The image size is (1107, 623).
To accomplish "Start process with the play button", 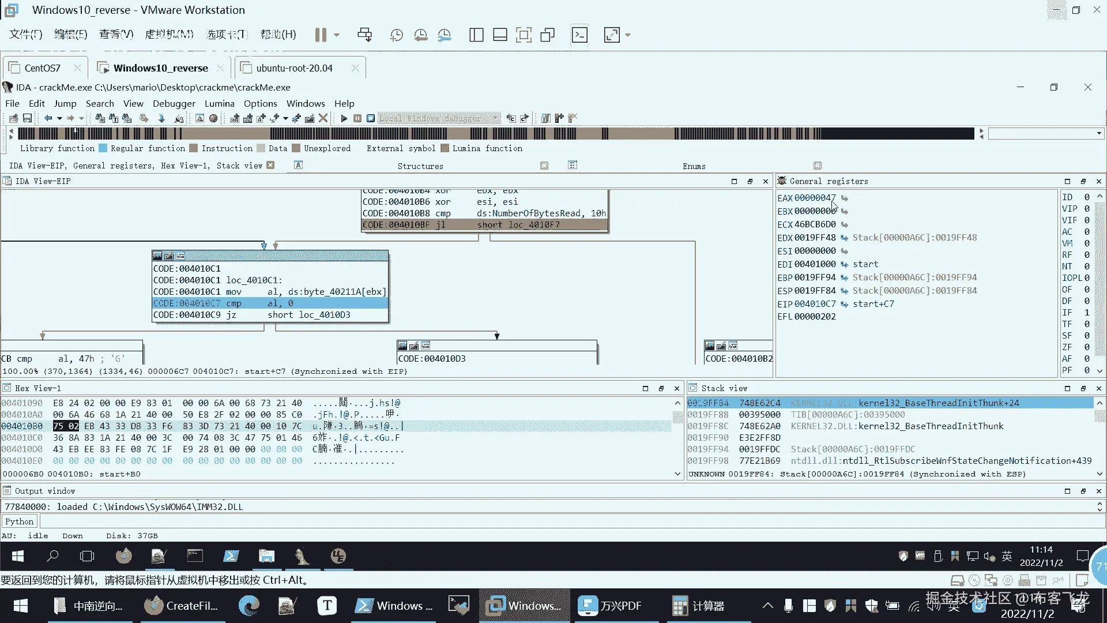I will tap(344, 118).
